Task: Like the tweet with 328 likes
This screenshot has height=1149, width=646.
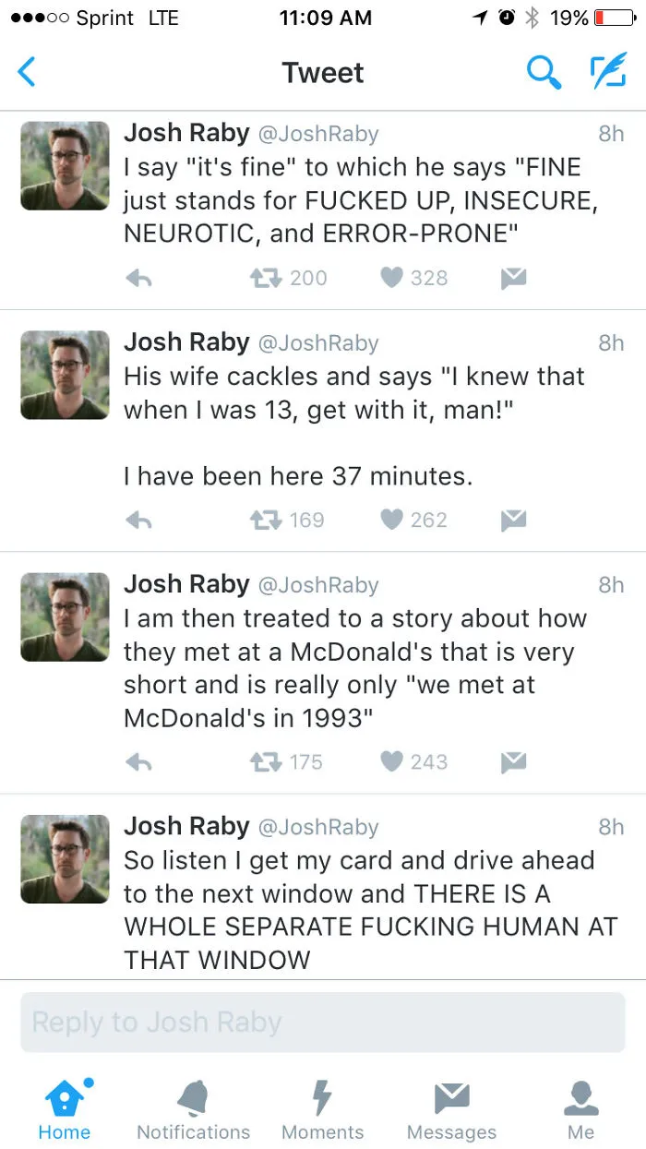Action: [x=392, y=278]
